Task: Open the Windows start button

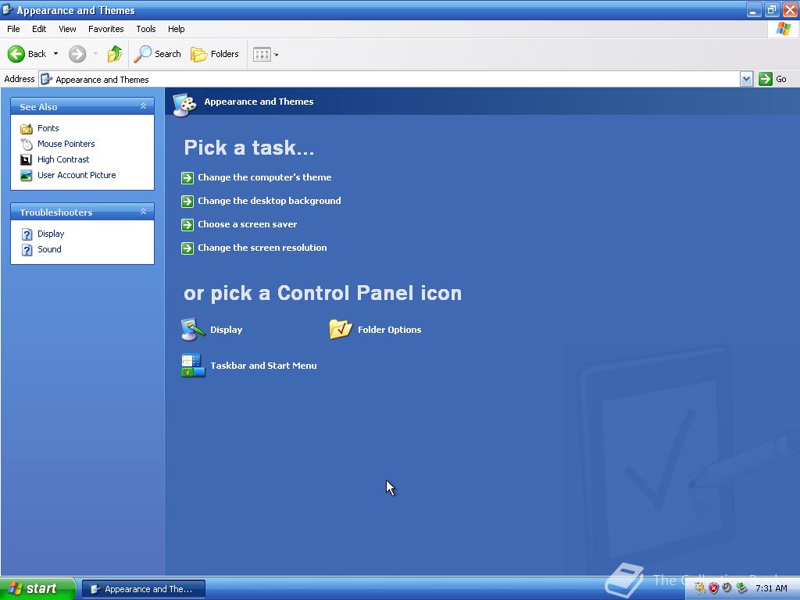Action: (37, 589)
